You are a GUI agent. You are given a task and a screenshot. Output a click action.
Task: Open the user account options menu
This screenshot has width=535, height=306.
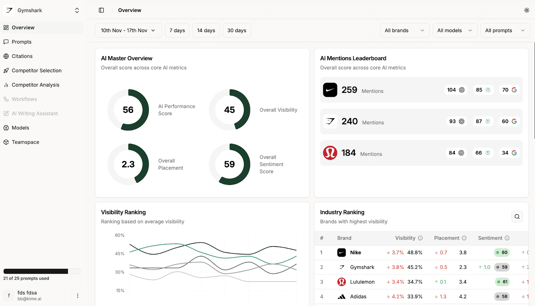coord(78,296)
